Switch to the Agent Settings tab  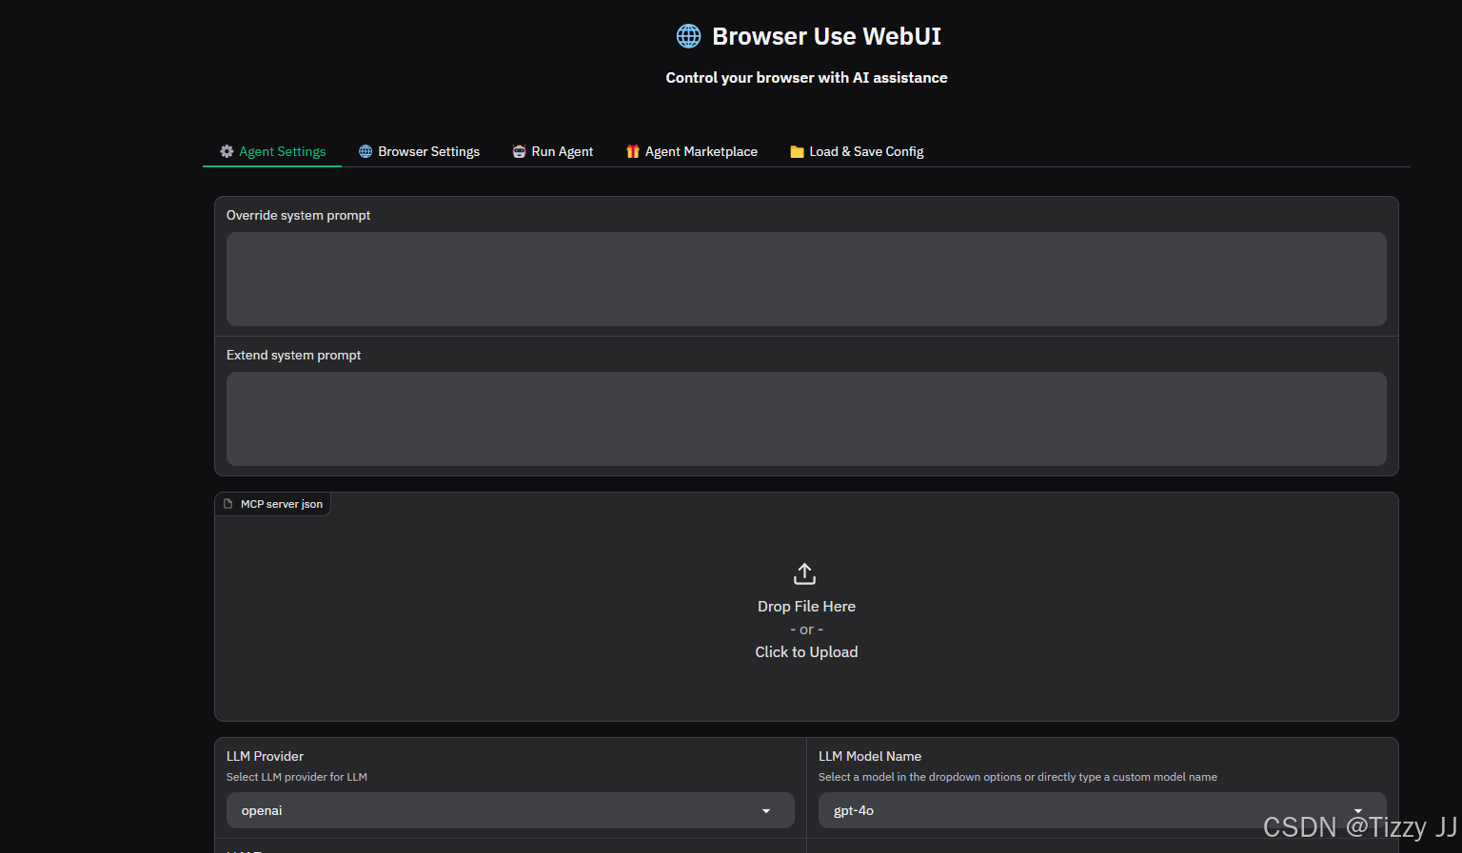pyautogui.click(x=272, y=151)
